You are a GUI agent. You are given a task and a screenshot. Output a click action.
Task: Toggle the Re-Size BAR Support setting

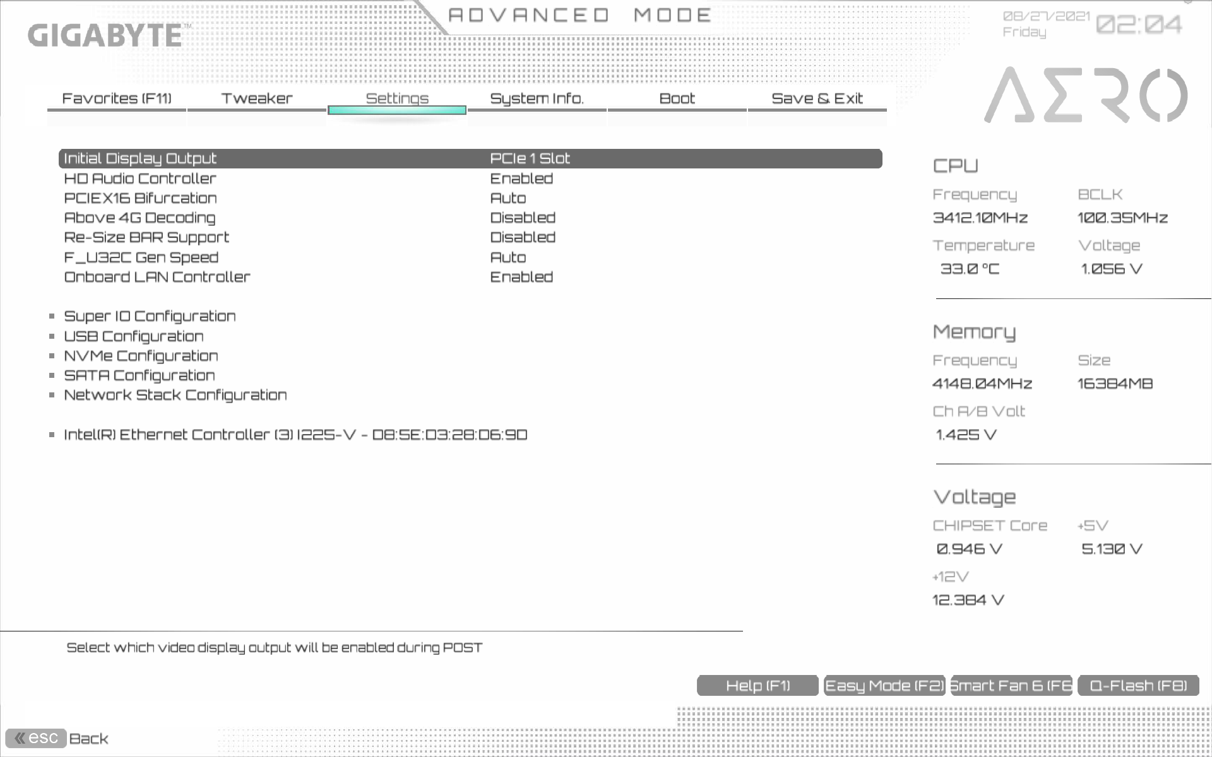click(523, 237)
